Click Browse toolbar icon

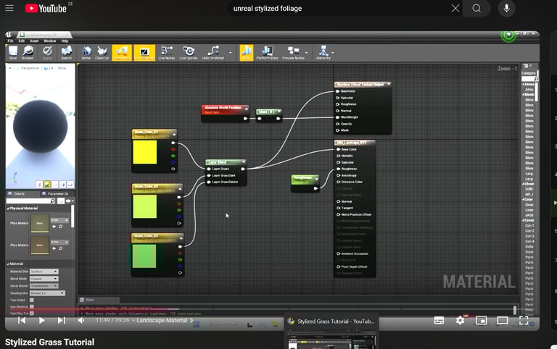[x=28, y=52]
